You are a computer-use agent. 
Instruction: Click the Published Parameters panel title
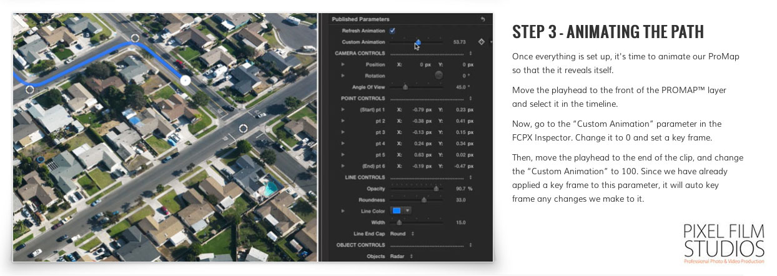(360, 19)
